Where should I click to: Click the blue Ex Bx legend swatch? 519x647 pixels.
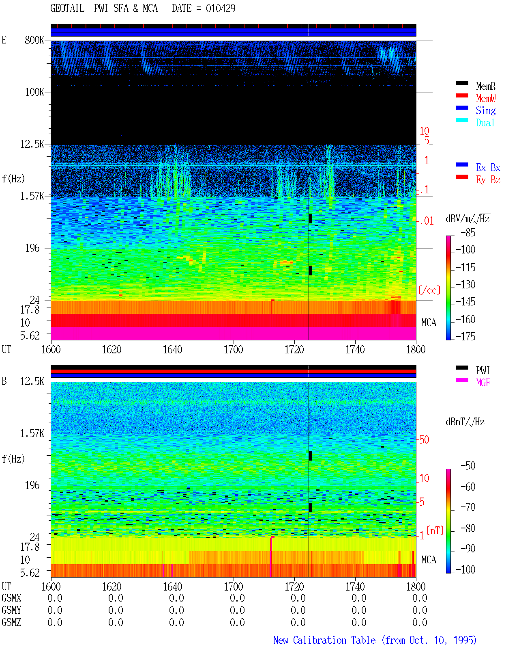462,164
